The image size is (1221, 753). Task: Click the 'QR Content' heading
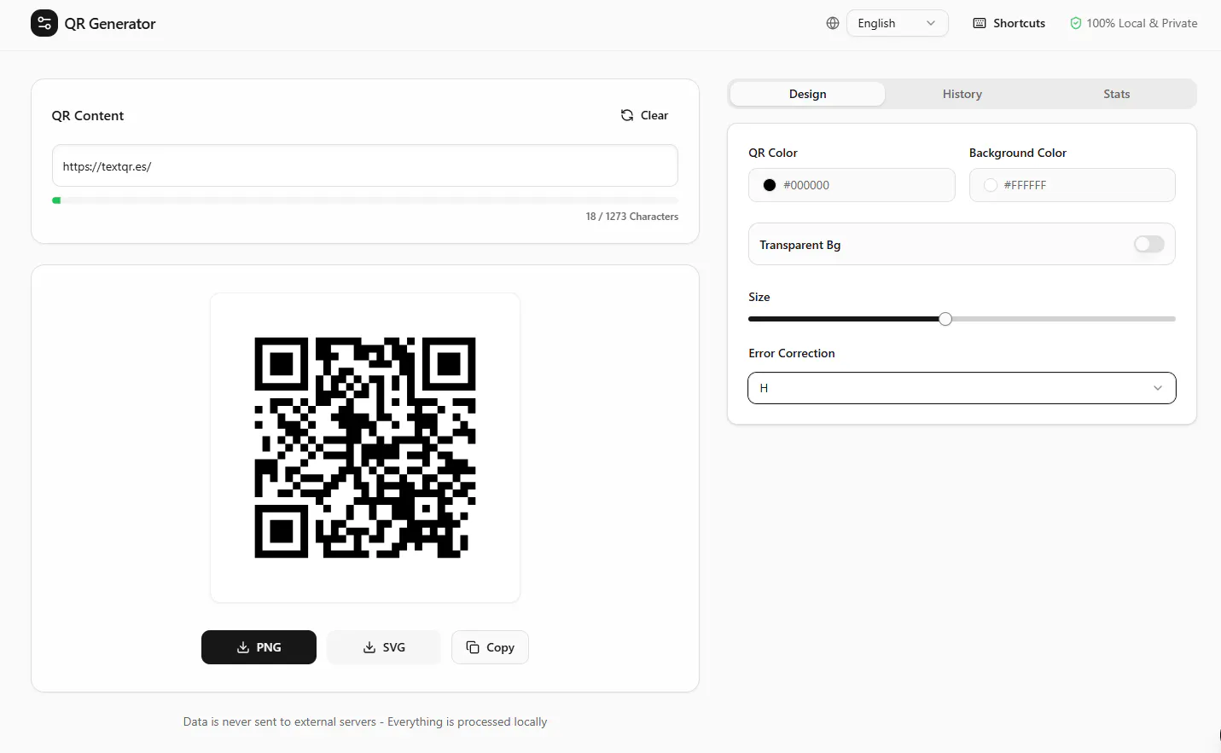pos(88,116)
